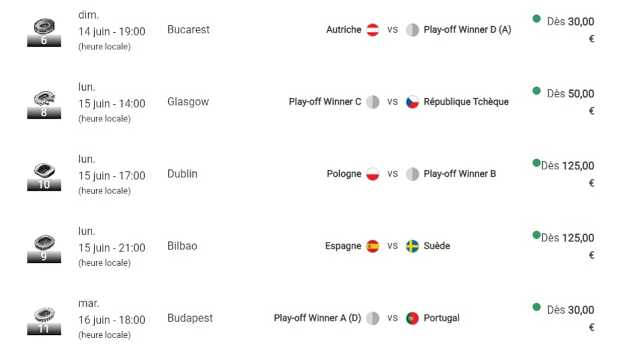Select the Poland flag icon
The image size is (626, 352).
tap(372, 174)
